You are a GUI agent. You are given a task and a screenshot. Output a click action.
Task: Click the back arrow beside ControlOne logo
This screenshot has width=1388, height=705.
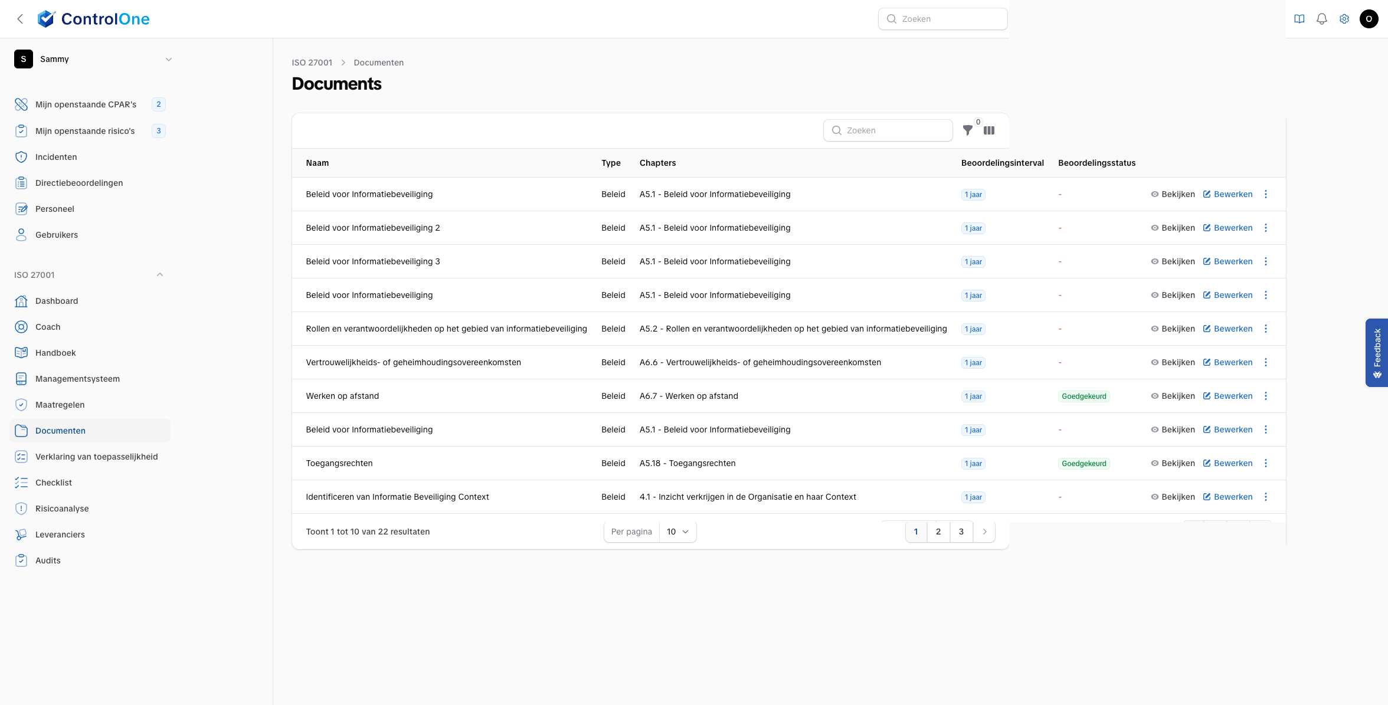20,19
